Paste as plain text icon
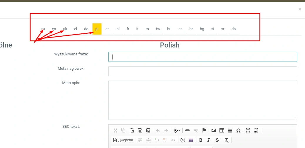This screenshot has height=148, width=305. [140, 130]
